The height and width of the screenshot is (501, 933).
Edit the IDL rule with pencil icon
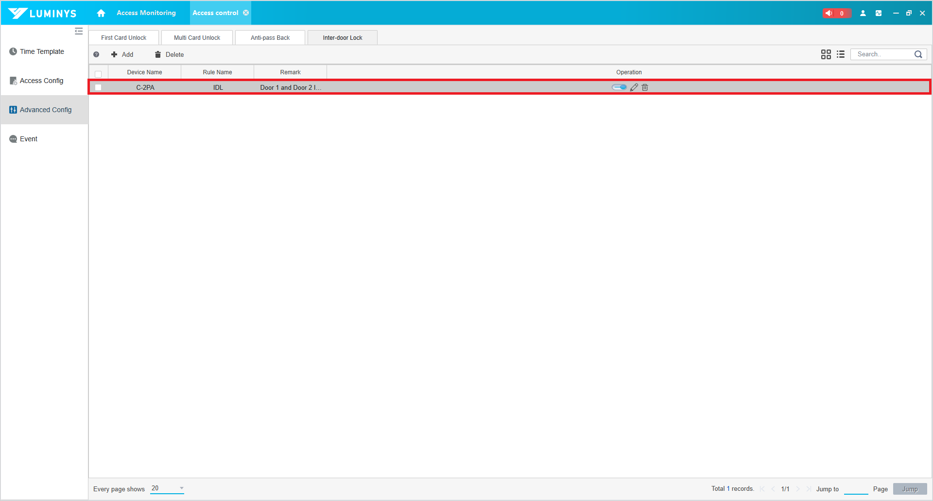[x=634, y=87]
